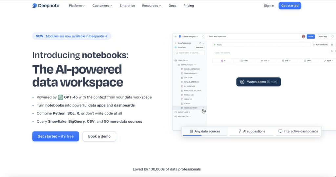Click the header Get started button
This screenshot has width=336, height=177.
(290, 6)
